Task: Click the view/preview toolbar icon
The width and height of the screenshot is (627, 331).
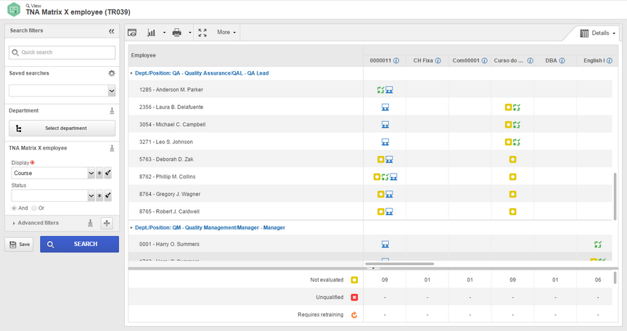Action: click(x=132, y=33)
